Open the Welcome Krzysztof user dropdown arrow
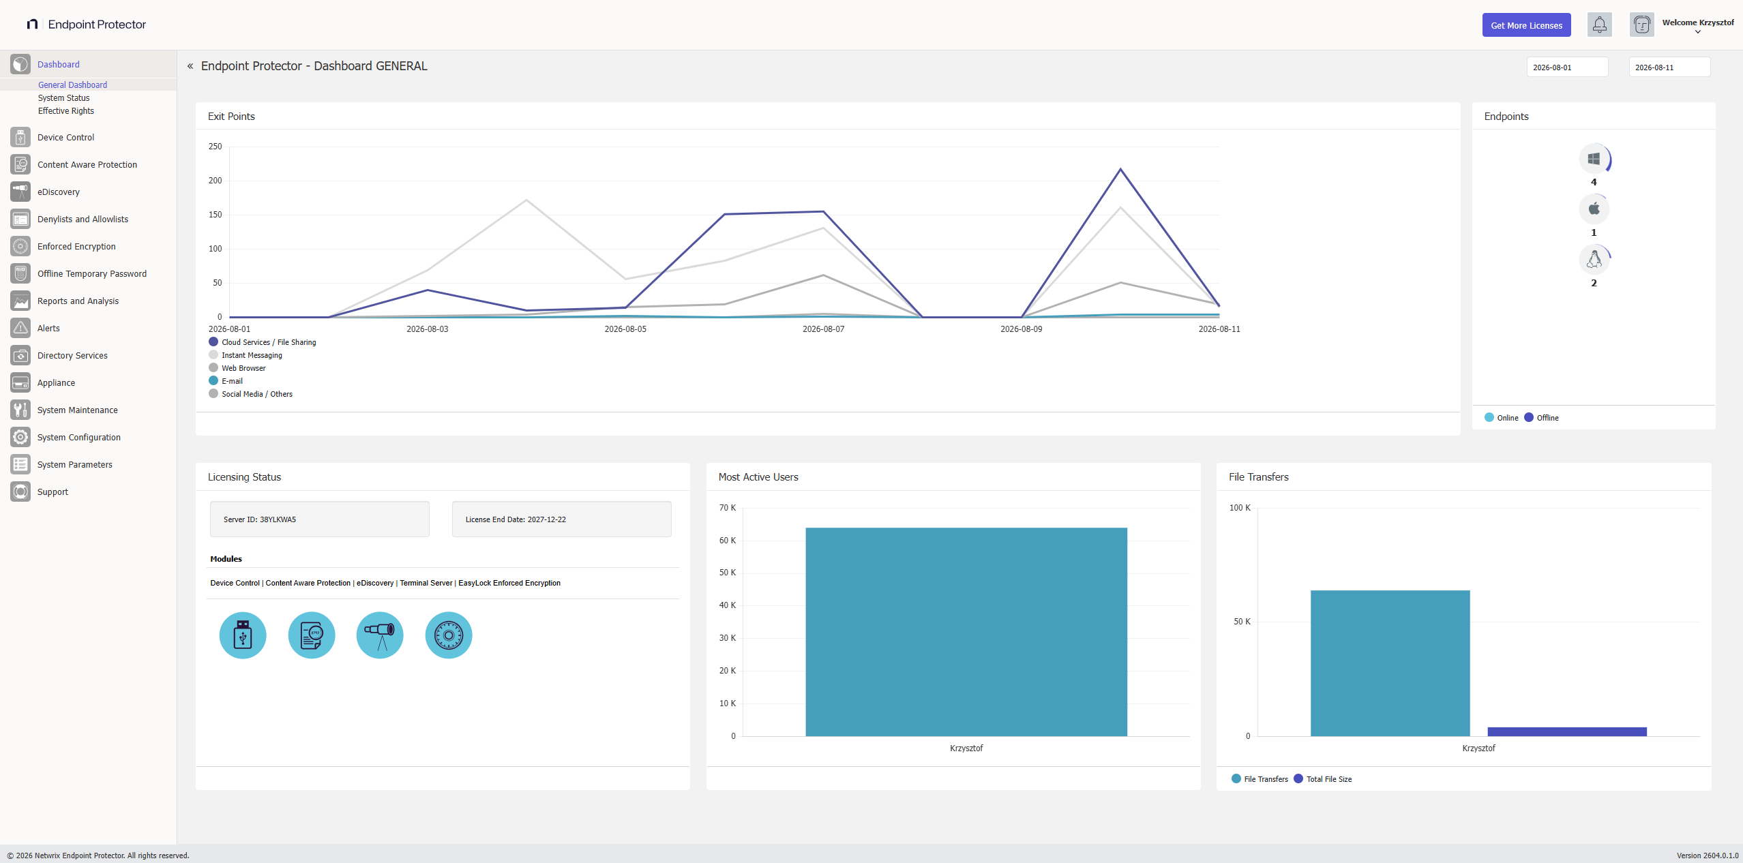1743x863 pixels. [x=1698, y=32]
